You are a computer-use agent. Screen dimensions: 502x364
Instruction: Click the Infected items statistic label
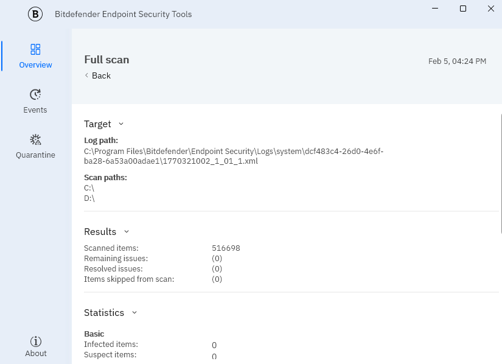click(111, 345)
